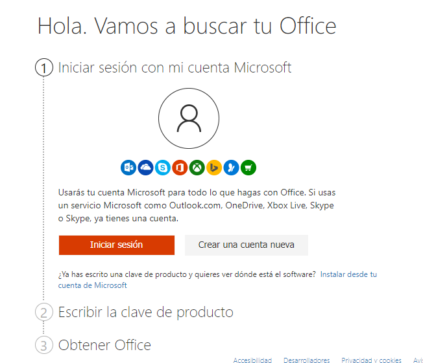Open the Desarrolladores footer link

tap(306, 360)
